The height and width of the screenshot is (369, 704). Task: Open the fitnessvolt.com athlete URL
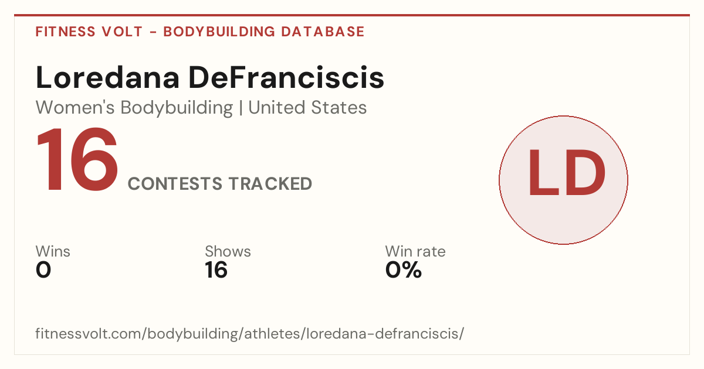tap(250, 334)
